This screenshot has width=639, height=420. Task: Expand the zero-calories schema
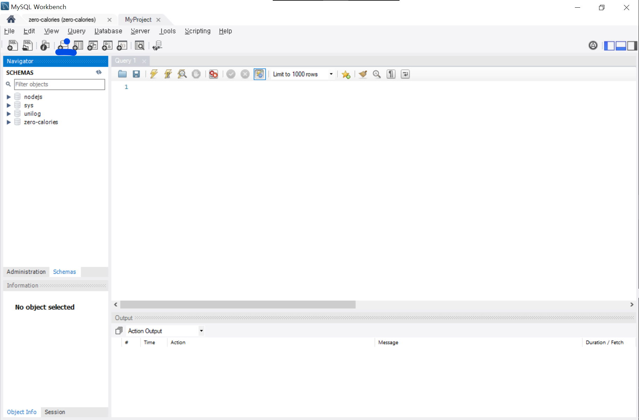coord(9,122)
